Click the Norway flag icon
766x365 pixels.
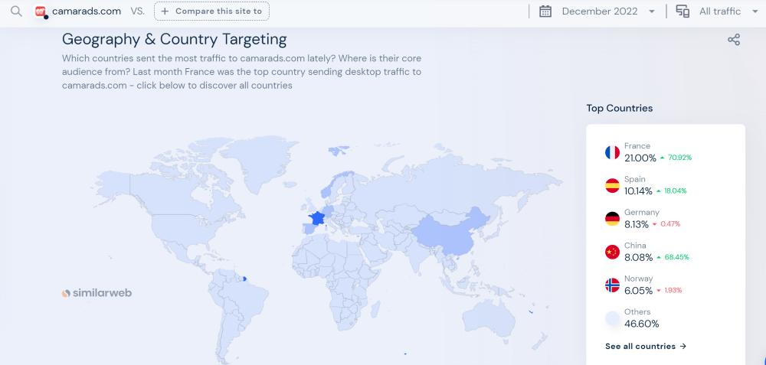(x=612, y=285)
